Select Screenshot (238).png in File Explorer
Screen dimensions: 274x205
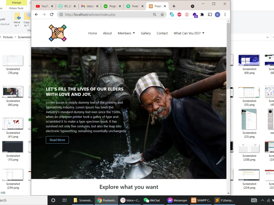point(249,153)
